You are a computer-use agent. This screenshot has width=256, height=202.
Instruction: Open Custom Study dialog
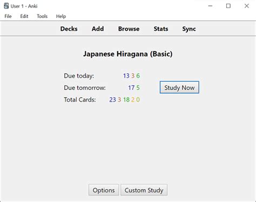click(x=144, y=190)
